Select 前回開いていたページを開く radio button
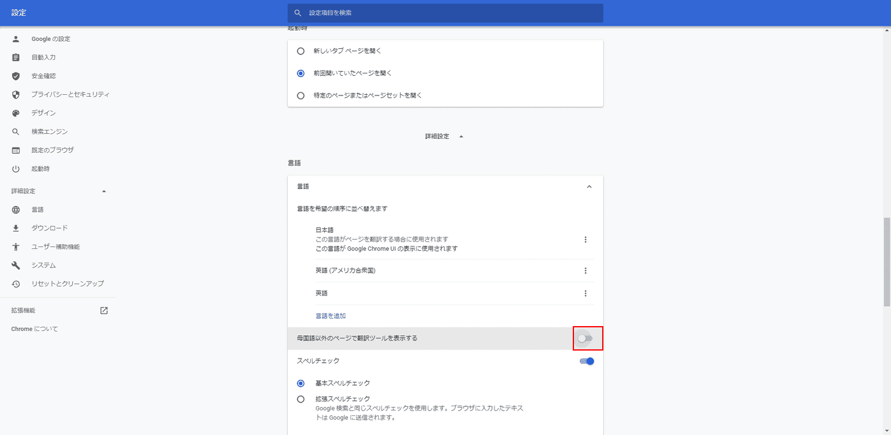This screenshot has height=435, width=891. click(x=300, y=73)
